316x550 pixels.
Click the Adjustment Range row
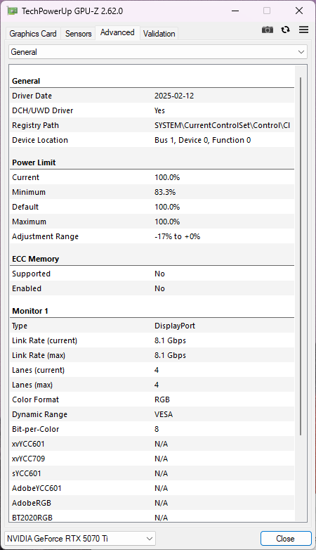152,236
